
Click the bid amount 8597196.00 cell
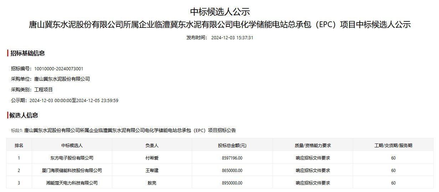point(232,158)
